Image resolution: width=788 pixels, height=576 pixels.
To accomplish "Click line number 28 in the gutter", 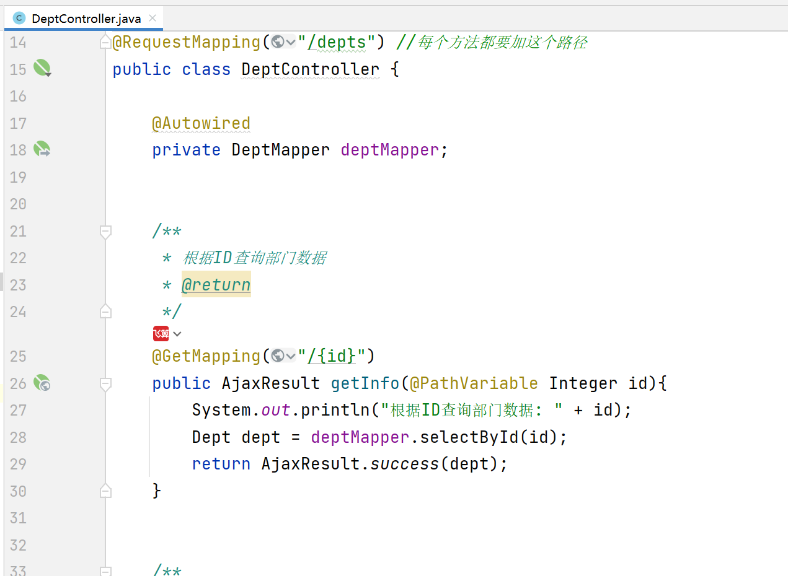I will [x=18, y=437].
